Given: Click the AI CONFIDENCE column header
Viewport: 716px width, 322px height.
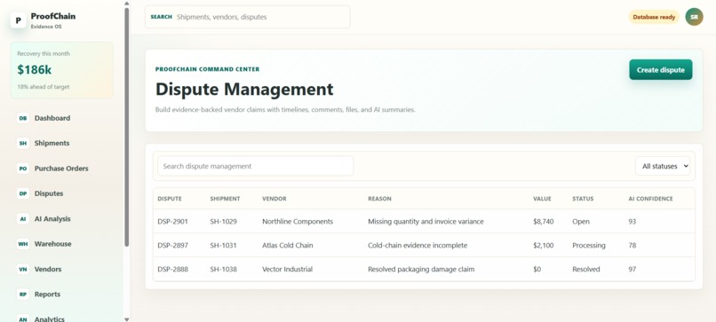Looking at the screenshot, I should pyautogui.click(x=650, y=199).
